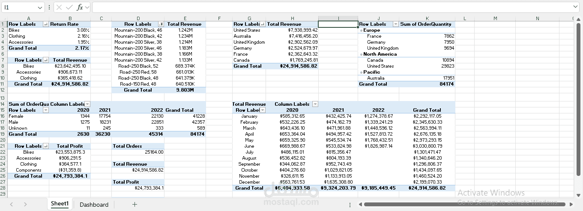Viewport: 583px width, 211px height.
Task: Click inside the formula bar input
Action: (332, 7)
